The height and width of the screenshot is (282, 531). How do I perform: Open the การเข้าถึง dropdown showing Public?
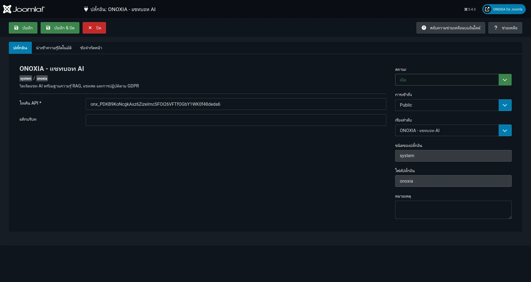[453, 105]
